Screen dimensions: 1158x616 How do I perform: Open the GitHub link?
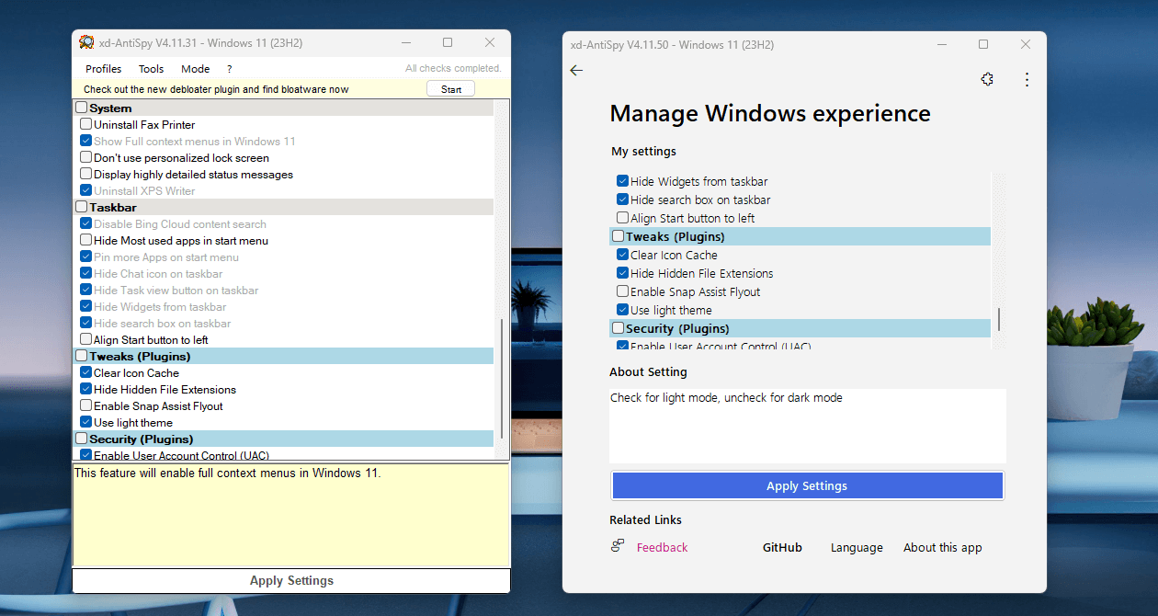[782, 547]
